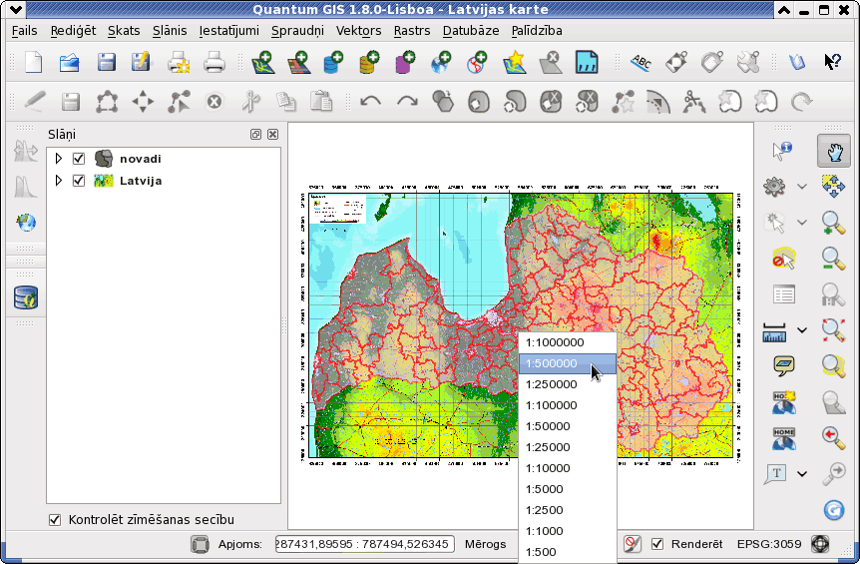This screenshot has height=564, width=860.
Task: Click the Apjoms coordinates field
Action: pyautogui.click(x=365, y=544)
